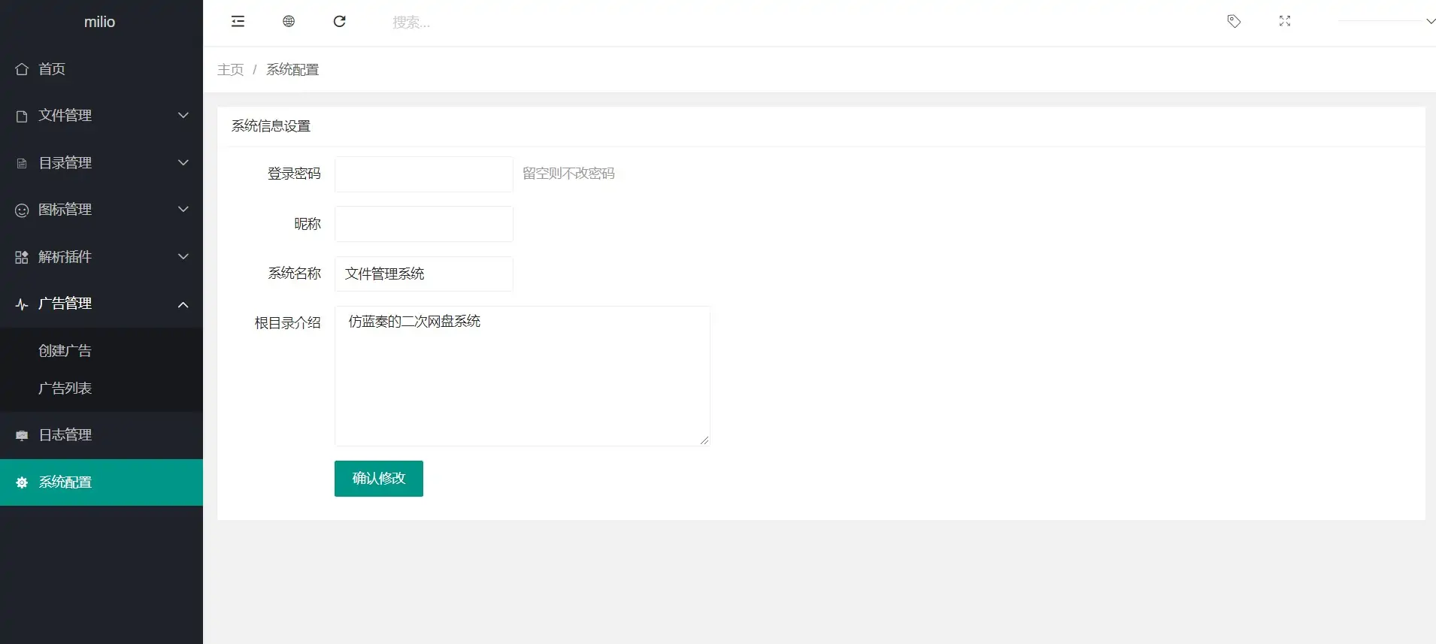Open the 广告管理 menu label
Viewport: 1436px width, 644px height.
(65, 304)
